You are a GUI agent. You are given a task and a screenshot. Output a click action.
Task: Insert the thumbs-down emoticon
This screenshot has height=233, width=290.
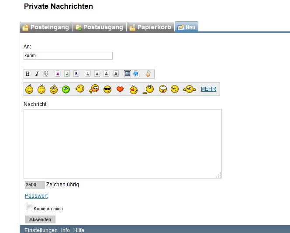[x=94, y=89]
